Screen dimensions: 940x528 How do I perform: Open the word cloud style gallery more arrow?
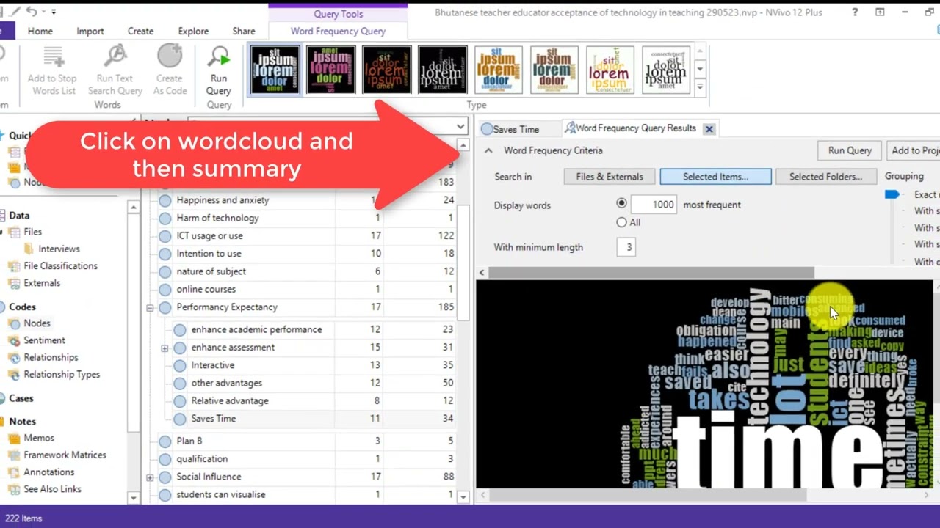pyautogui.click(x=700, y=87)
